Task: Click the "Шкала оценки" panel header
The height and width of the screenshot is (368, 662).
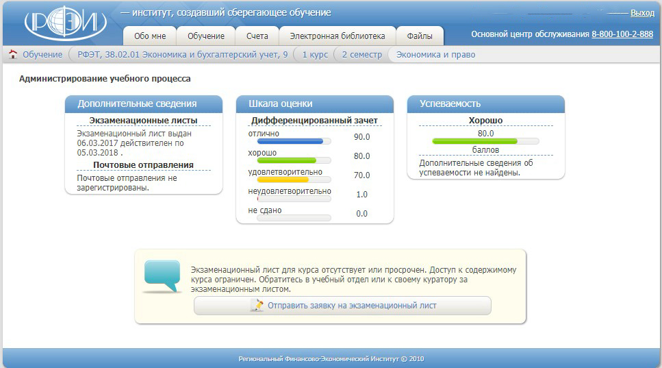Action: tap(315, 103)
